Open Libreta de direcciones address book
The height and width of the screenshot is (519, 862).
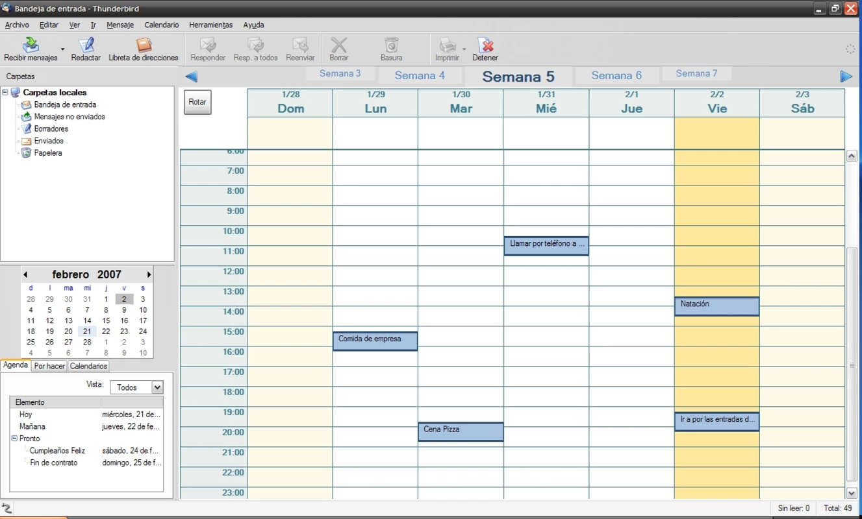point(144,45)
